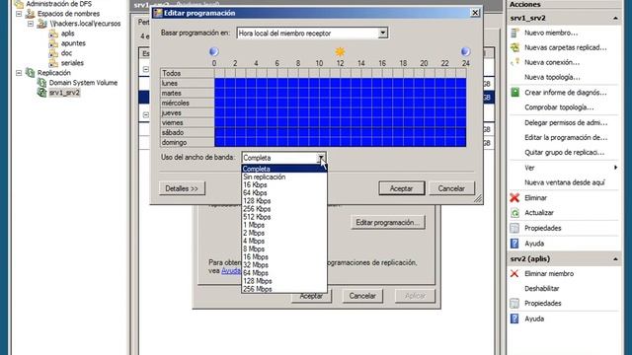Click Cancelar in Editar programación dialog

click(x=451, y=188)
